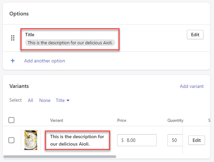Click the Variant column header
This screenshot has height=162, width=214.
(57, 120)
